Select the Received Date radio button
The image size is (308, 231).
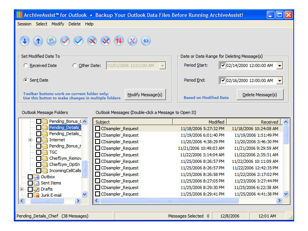click(25, 65)
